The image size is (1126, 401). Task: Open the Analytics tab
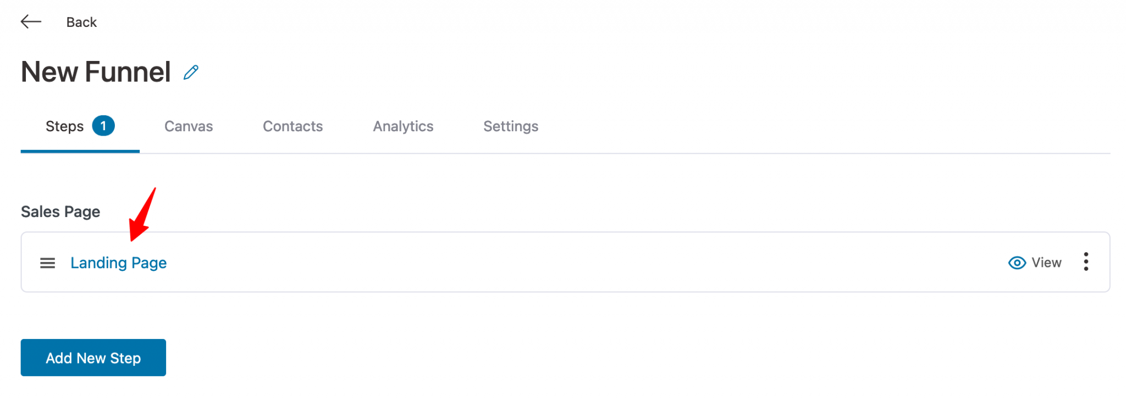coord(403,126)
